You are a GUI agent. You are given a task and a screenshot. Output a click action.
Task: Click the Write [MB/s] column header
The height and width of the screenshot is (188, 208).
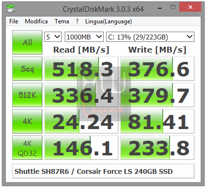tap(157, 50)
